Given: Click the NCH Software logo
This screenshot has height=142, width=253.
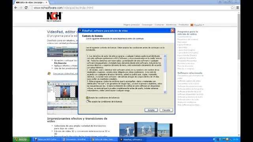Looking at the screenshot, I should tap(54, 17).
